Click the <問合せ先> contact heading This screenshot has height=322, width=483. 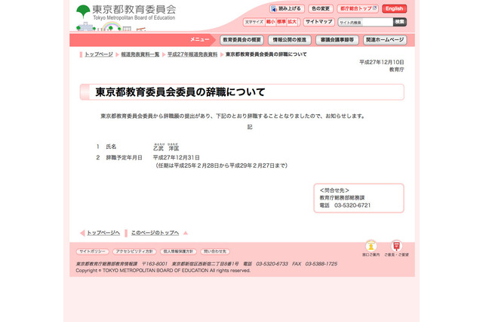coord(334,190)
